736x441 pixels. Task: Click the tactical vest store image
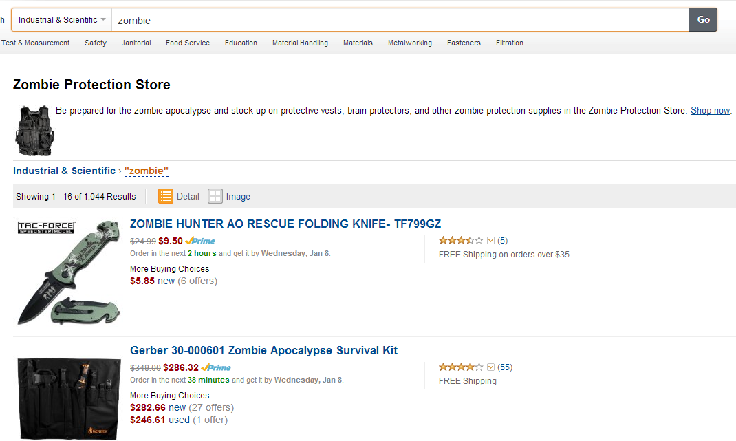pos(34,130)
